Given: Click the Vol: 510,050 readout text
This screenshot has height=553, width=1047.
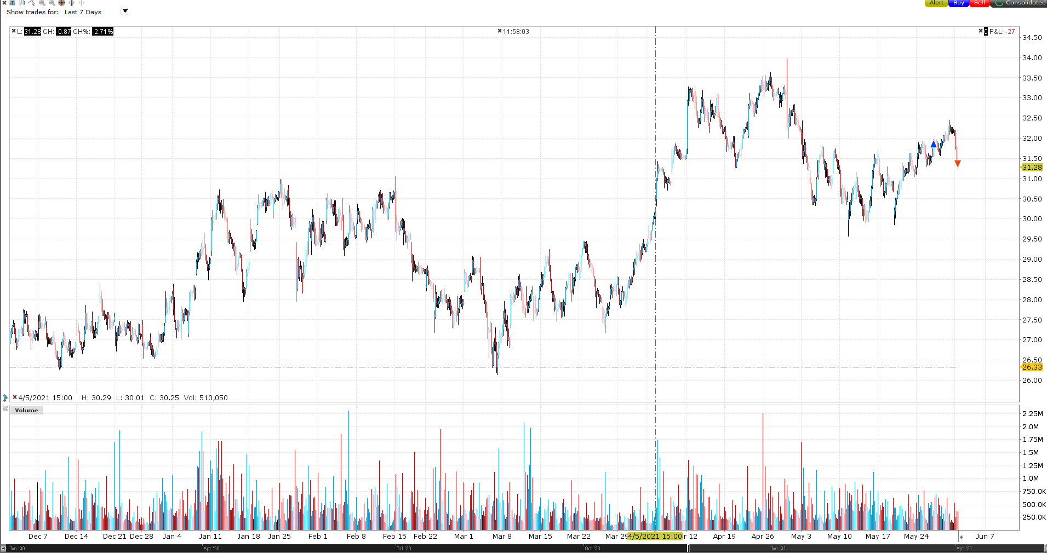Looking at the screenshot, I should point(206,398).
